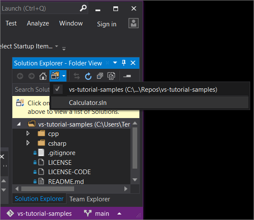Click the Search Solution Explorer field

(x=32, y=89)
